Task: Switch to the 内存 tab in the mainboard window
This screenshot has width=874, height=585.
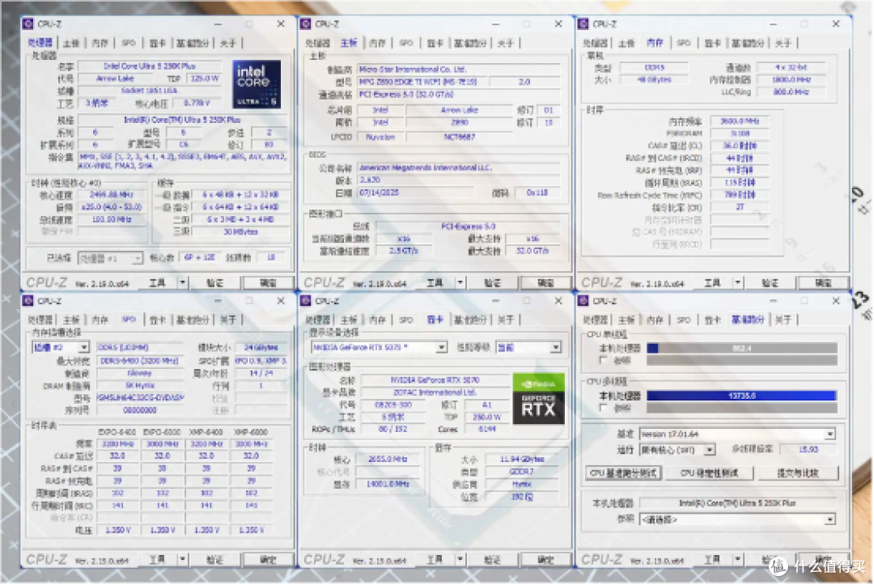Action: pyautogui.click(x=377, y=43)
